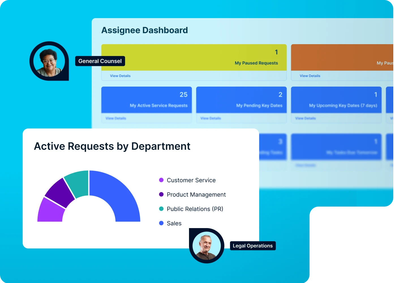Open View Details under My Pending Key Dates

coord(211,118)
